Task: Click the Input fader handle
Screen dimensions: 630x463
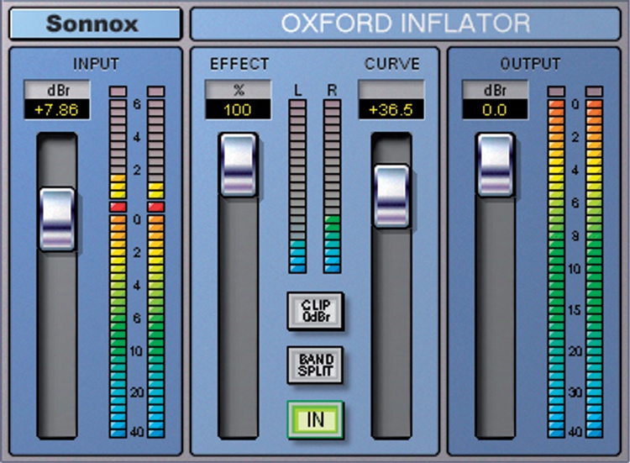Action: coord(57,219)
